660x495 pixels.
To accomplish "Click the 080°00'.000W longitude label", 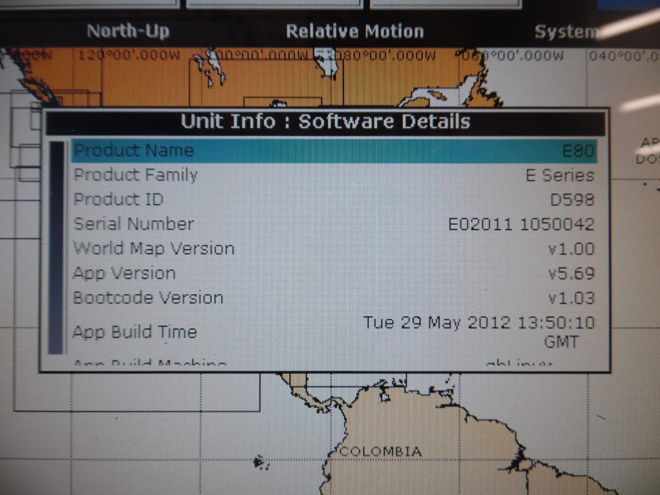I will (x=385, y=55).
